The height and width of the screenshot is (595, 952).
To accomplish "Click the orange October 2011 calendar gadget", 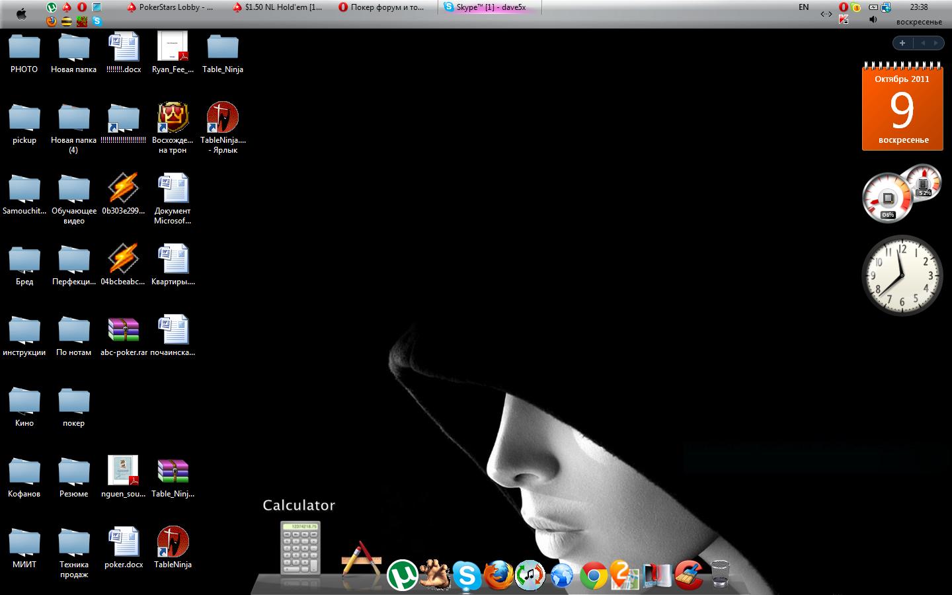I will (902, 109).
